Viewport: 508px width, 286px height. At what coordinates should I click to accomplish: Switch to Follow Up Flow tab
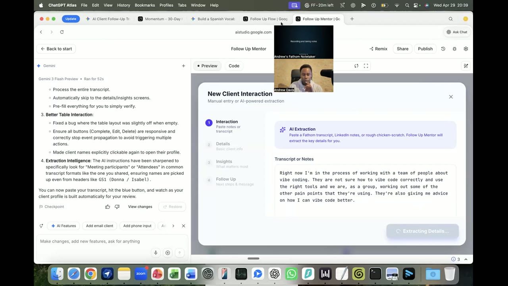(x=266, y=19)
